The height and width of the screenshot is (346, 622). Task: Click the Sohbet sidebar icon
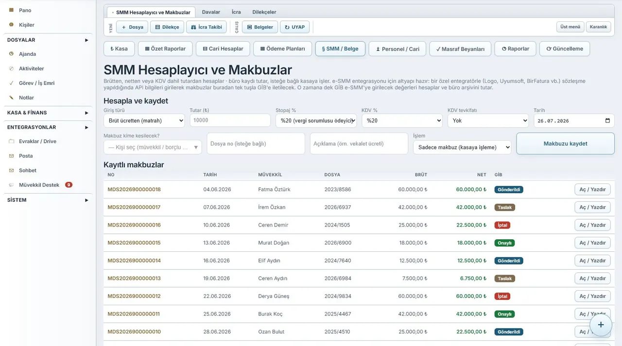tap(12, 170)
